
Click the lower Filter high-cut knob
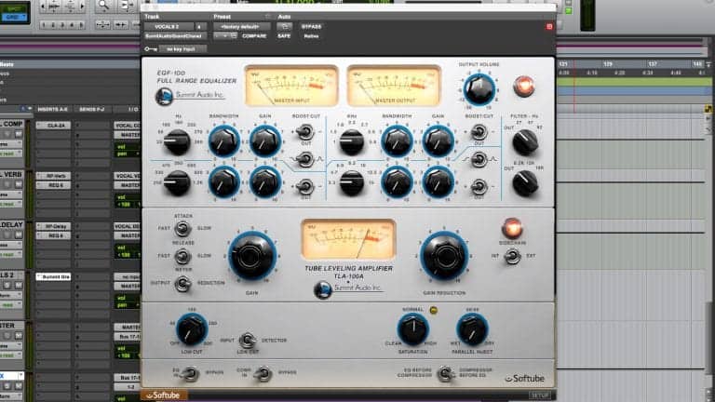point(525,183)
